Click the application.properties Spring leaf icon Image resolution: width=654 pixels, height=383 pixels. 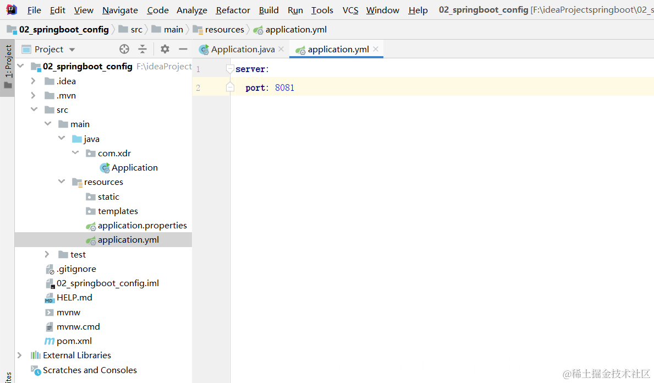coord(91,226)
